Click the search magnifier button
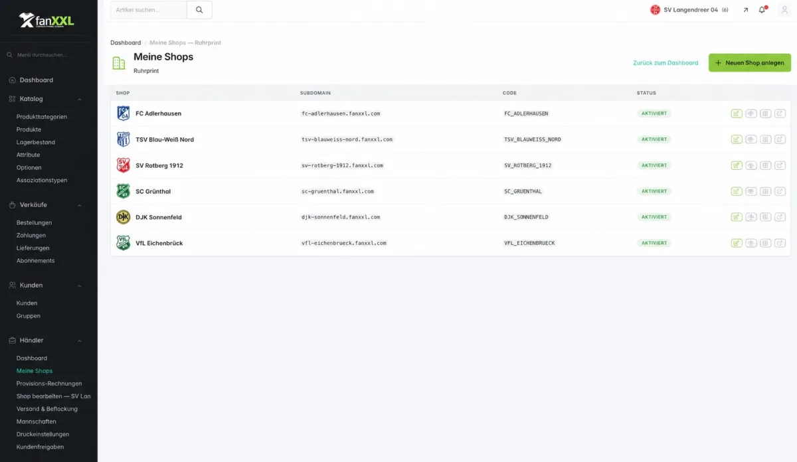The width and height of the screenshot is (797, 462). click(x=199, y=10)
